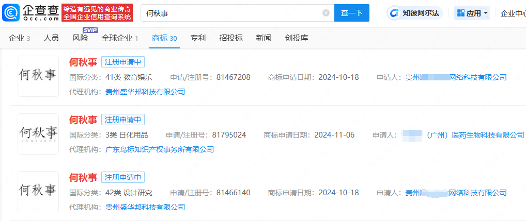Select the 商标 30 tab
Viewport: 526px width, 221px height.
pyautogui.click(x=164, y=38)
